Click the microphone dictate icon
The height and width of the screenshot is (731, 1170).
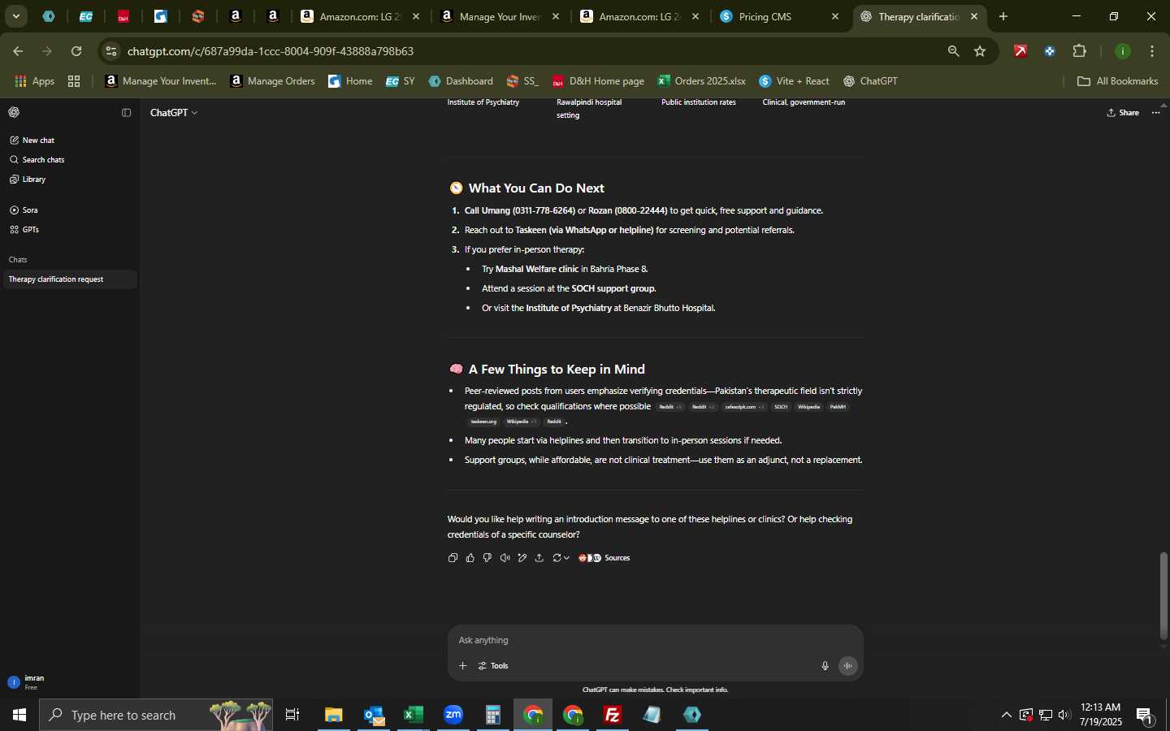(825, 666)
